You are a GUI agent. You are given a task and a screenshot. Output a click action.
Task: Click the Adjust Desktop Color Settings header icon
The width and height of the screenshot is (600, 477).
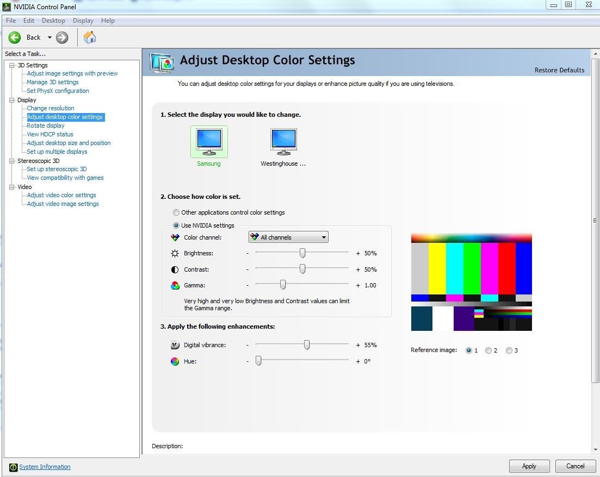[162, 62]
